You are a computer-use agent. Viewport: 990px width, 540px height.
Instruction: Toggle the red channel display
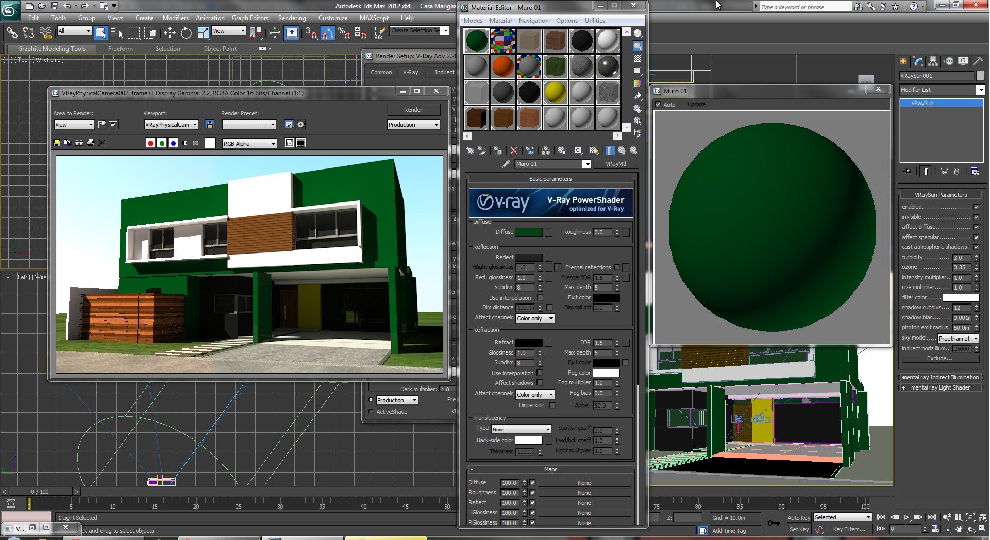click(x=150, y=143)
